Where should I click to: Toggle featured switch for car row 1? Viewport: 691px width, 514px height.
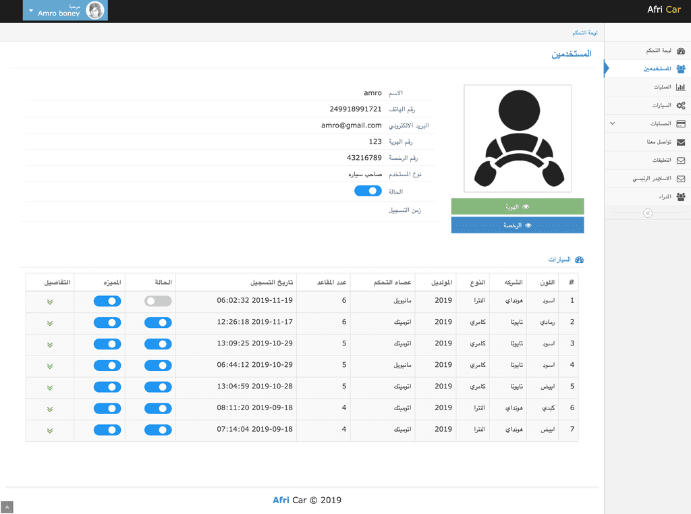pos(107,302)
